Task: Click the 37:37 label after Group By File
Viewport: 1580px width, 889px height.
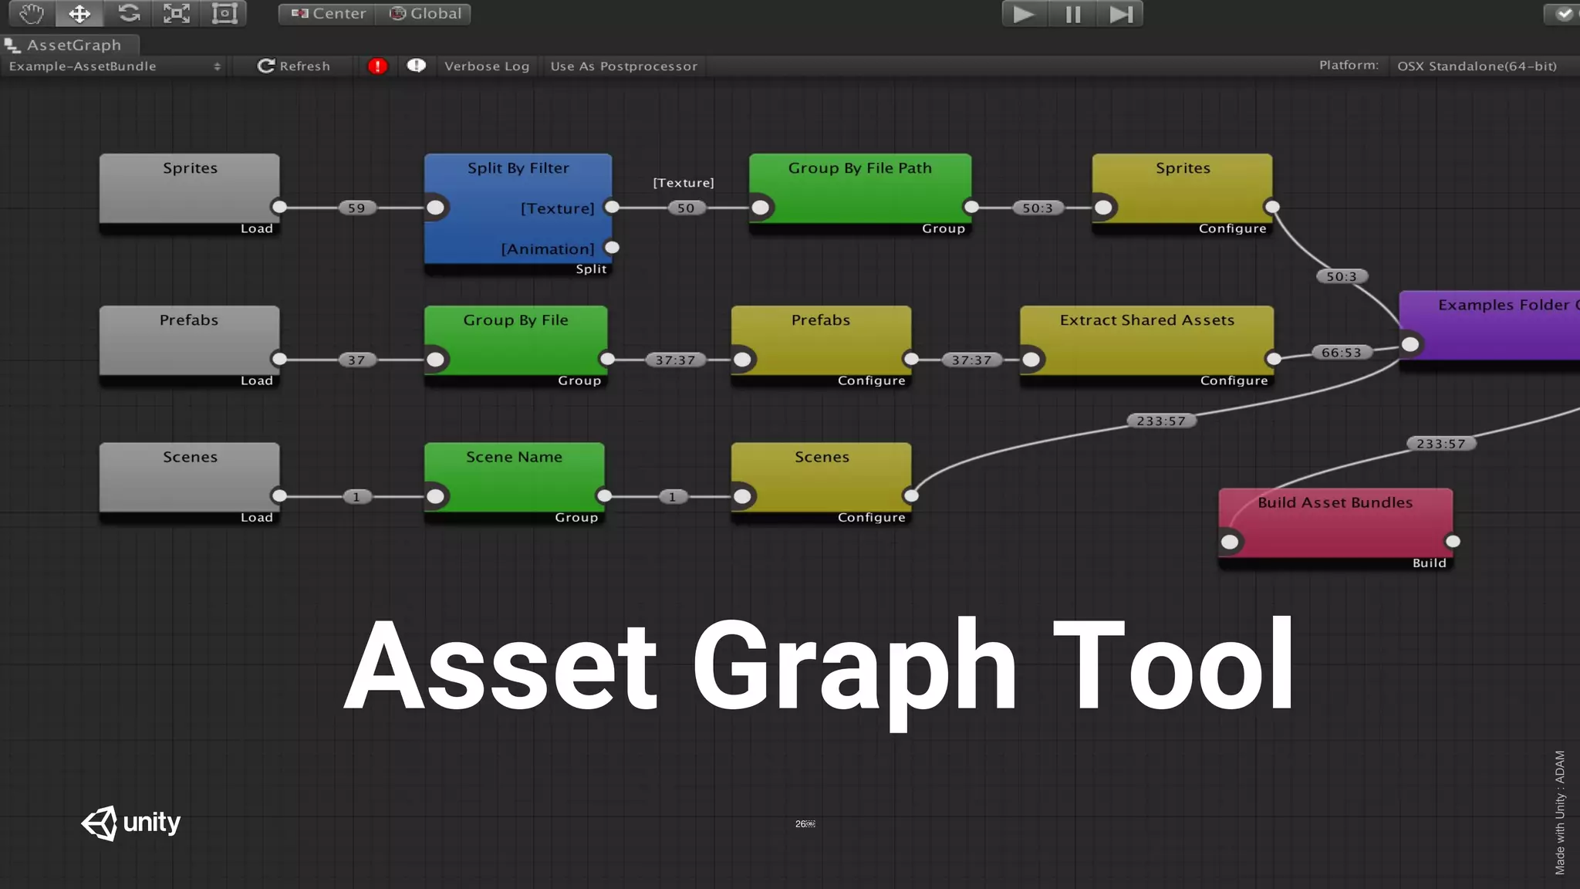Action: pyautogui.click(x=676, y=360)
